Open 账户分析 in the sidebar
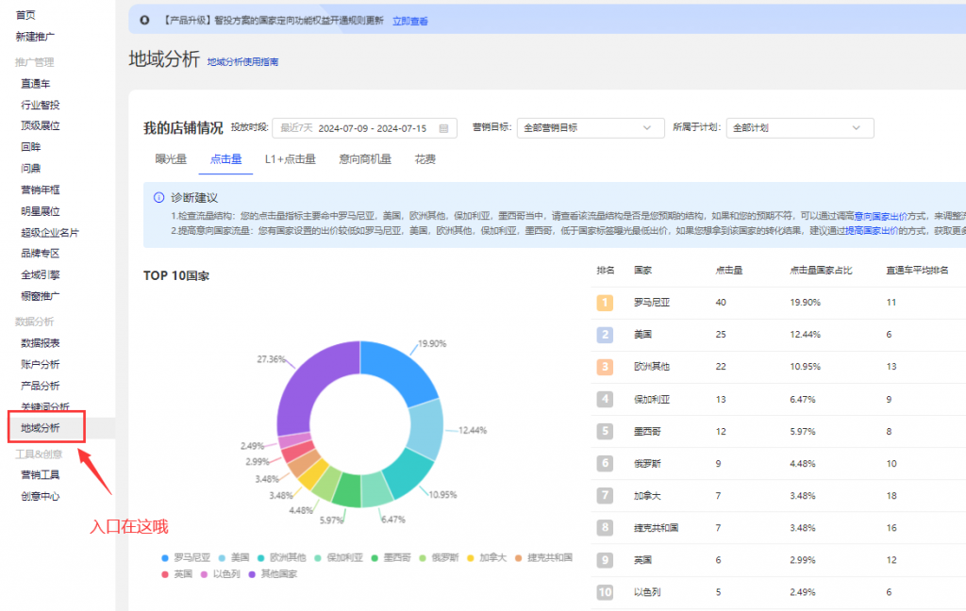Image resolution: width=966 pixels, height=611 pixels. click(40, 365)
